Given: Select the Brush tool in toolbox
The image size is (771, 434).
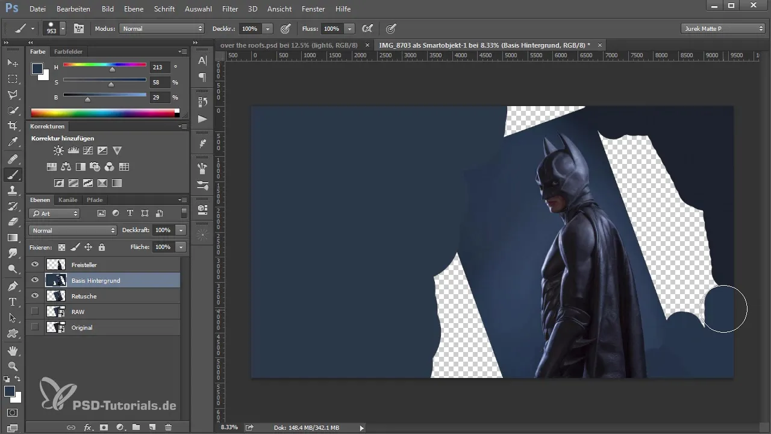Looking at the screenshot, I should [13, 175].
